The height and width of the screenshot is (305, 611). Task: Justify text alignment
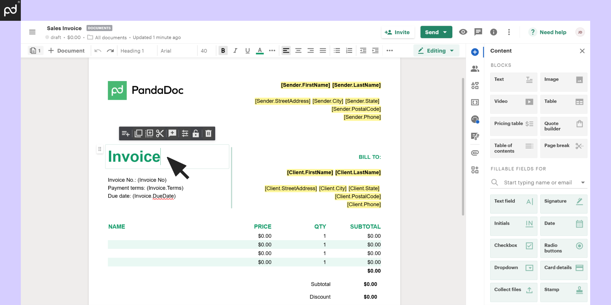click(323, 51)
